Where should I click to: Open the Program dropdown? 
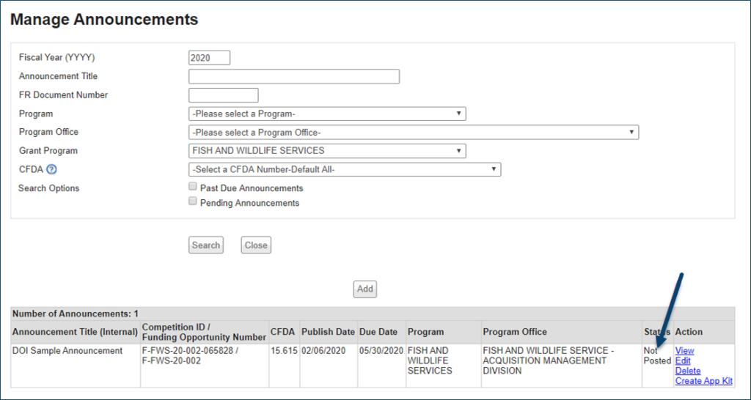click(x=327, y=114)
